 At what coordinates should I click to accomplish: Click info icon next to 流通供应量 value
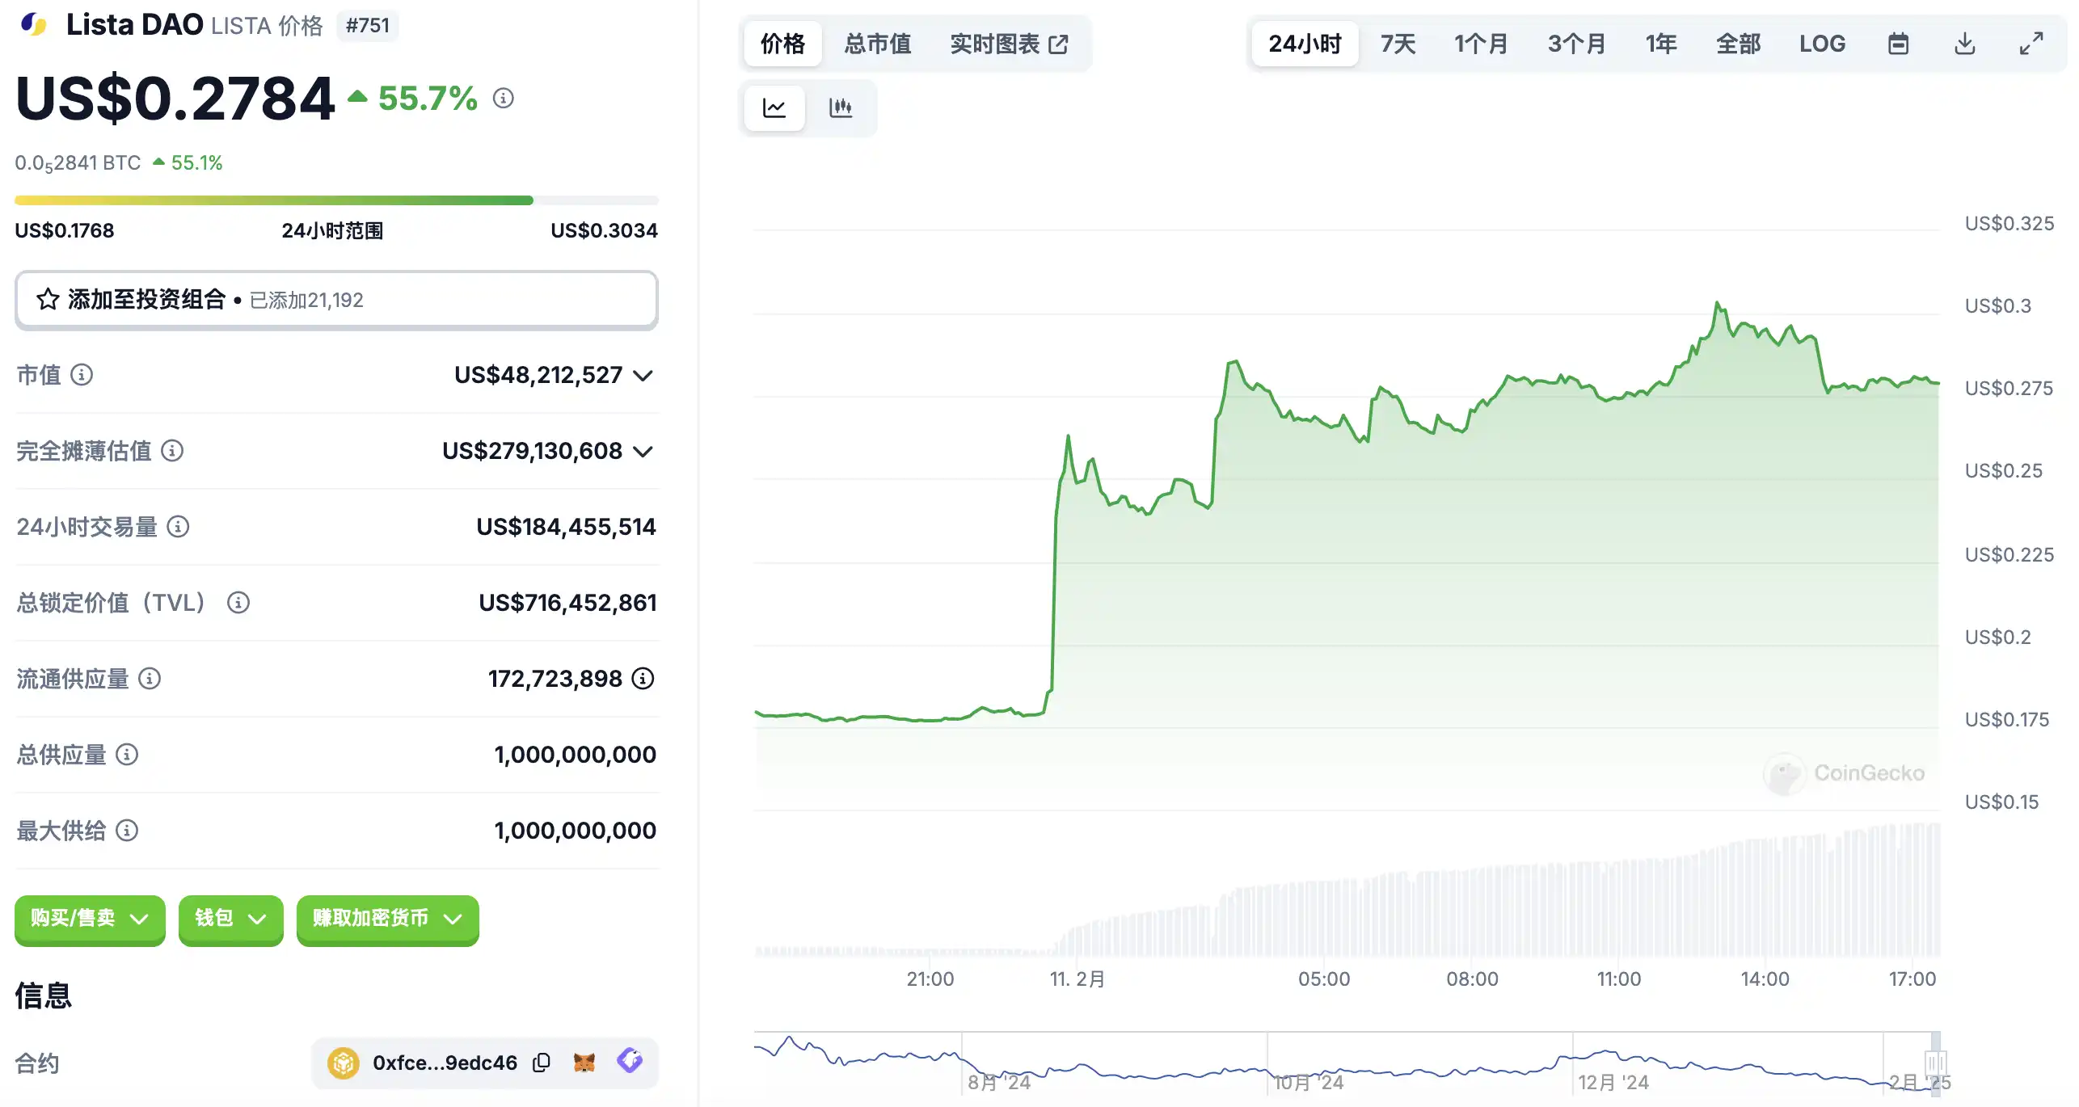point(643,679)
